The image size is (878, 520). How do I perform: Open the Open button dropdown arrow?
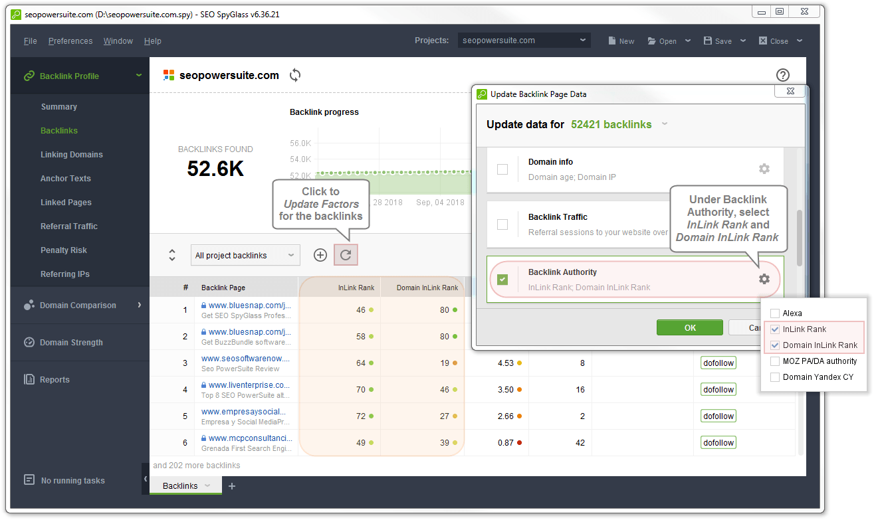[x=687, y=41]
